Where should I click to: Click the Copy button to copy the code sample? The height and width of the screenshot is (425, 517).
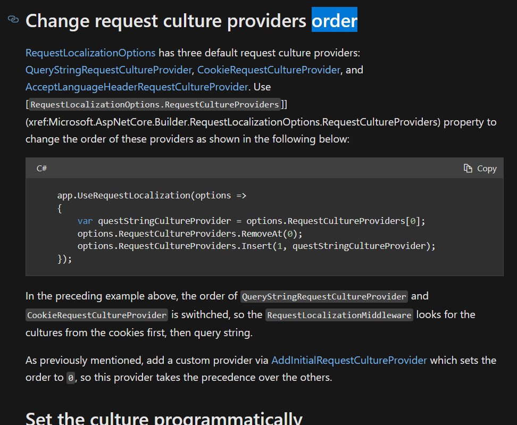(480, 168)
